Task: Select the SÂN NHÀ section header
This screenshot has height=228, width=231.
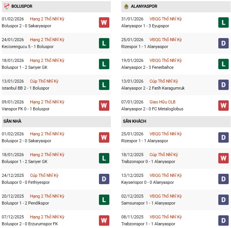Action: 12,121
